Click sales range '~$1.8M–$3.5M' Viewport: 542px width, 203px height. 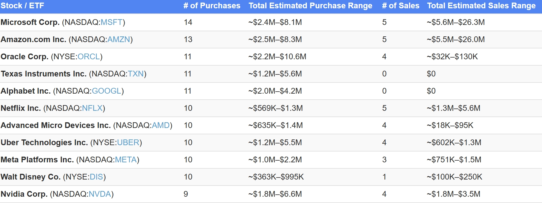pyautogui.click(x=454, y=194)
